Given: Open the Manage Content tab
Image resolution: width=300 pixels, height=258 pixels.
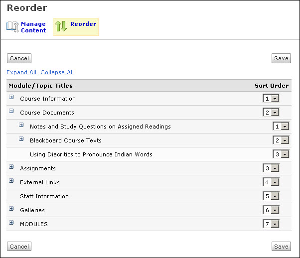Looking at the screenshot, I should 33,27.
